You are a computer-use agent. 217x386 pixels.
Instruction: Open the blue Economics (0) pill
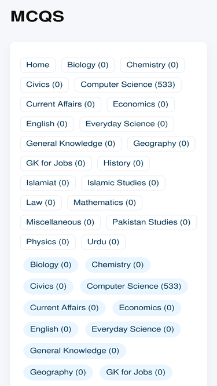tap(146, 308)
